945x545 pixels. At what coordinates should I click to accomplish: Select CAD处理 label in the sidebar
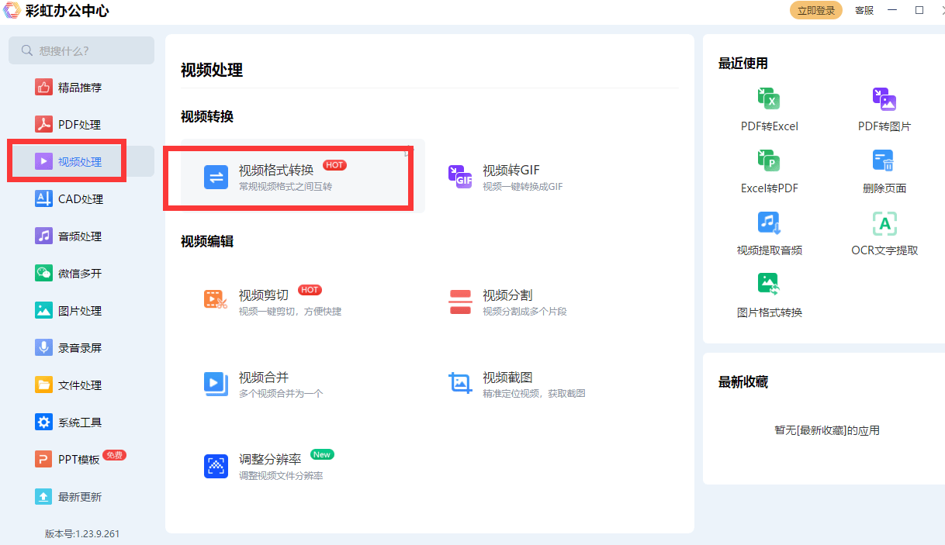pyautogui.click(x=81, y=199)
